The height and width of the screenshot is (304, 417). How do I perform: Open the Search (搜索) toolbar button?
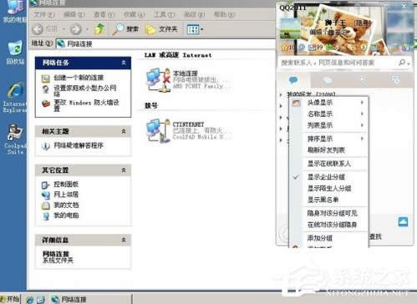[x=125, y=28]
